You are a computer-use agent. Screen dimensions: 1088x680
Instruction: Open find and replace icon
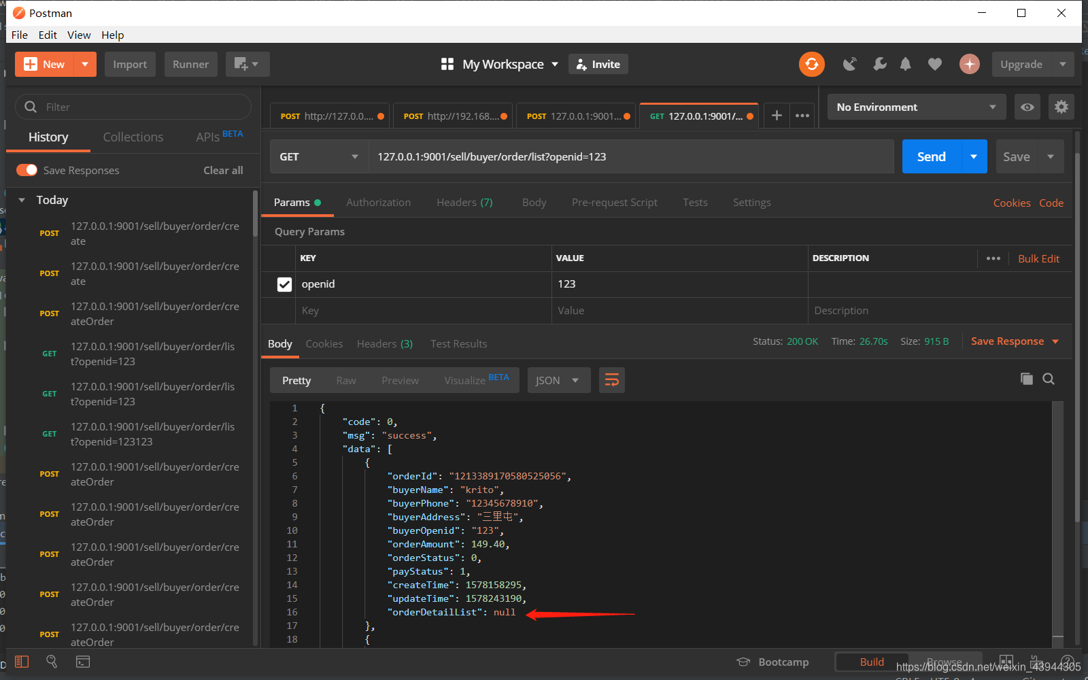52,662
